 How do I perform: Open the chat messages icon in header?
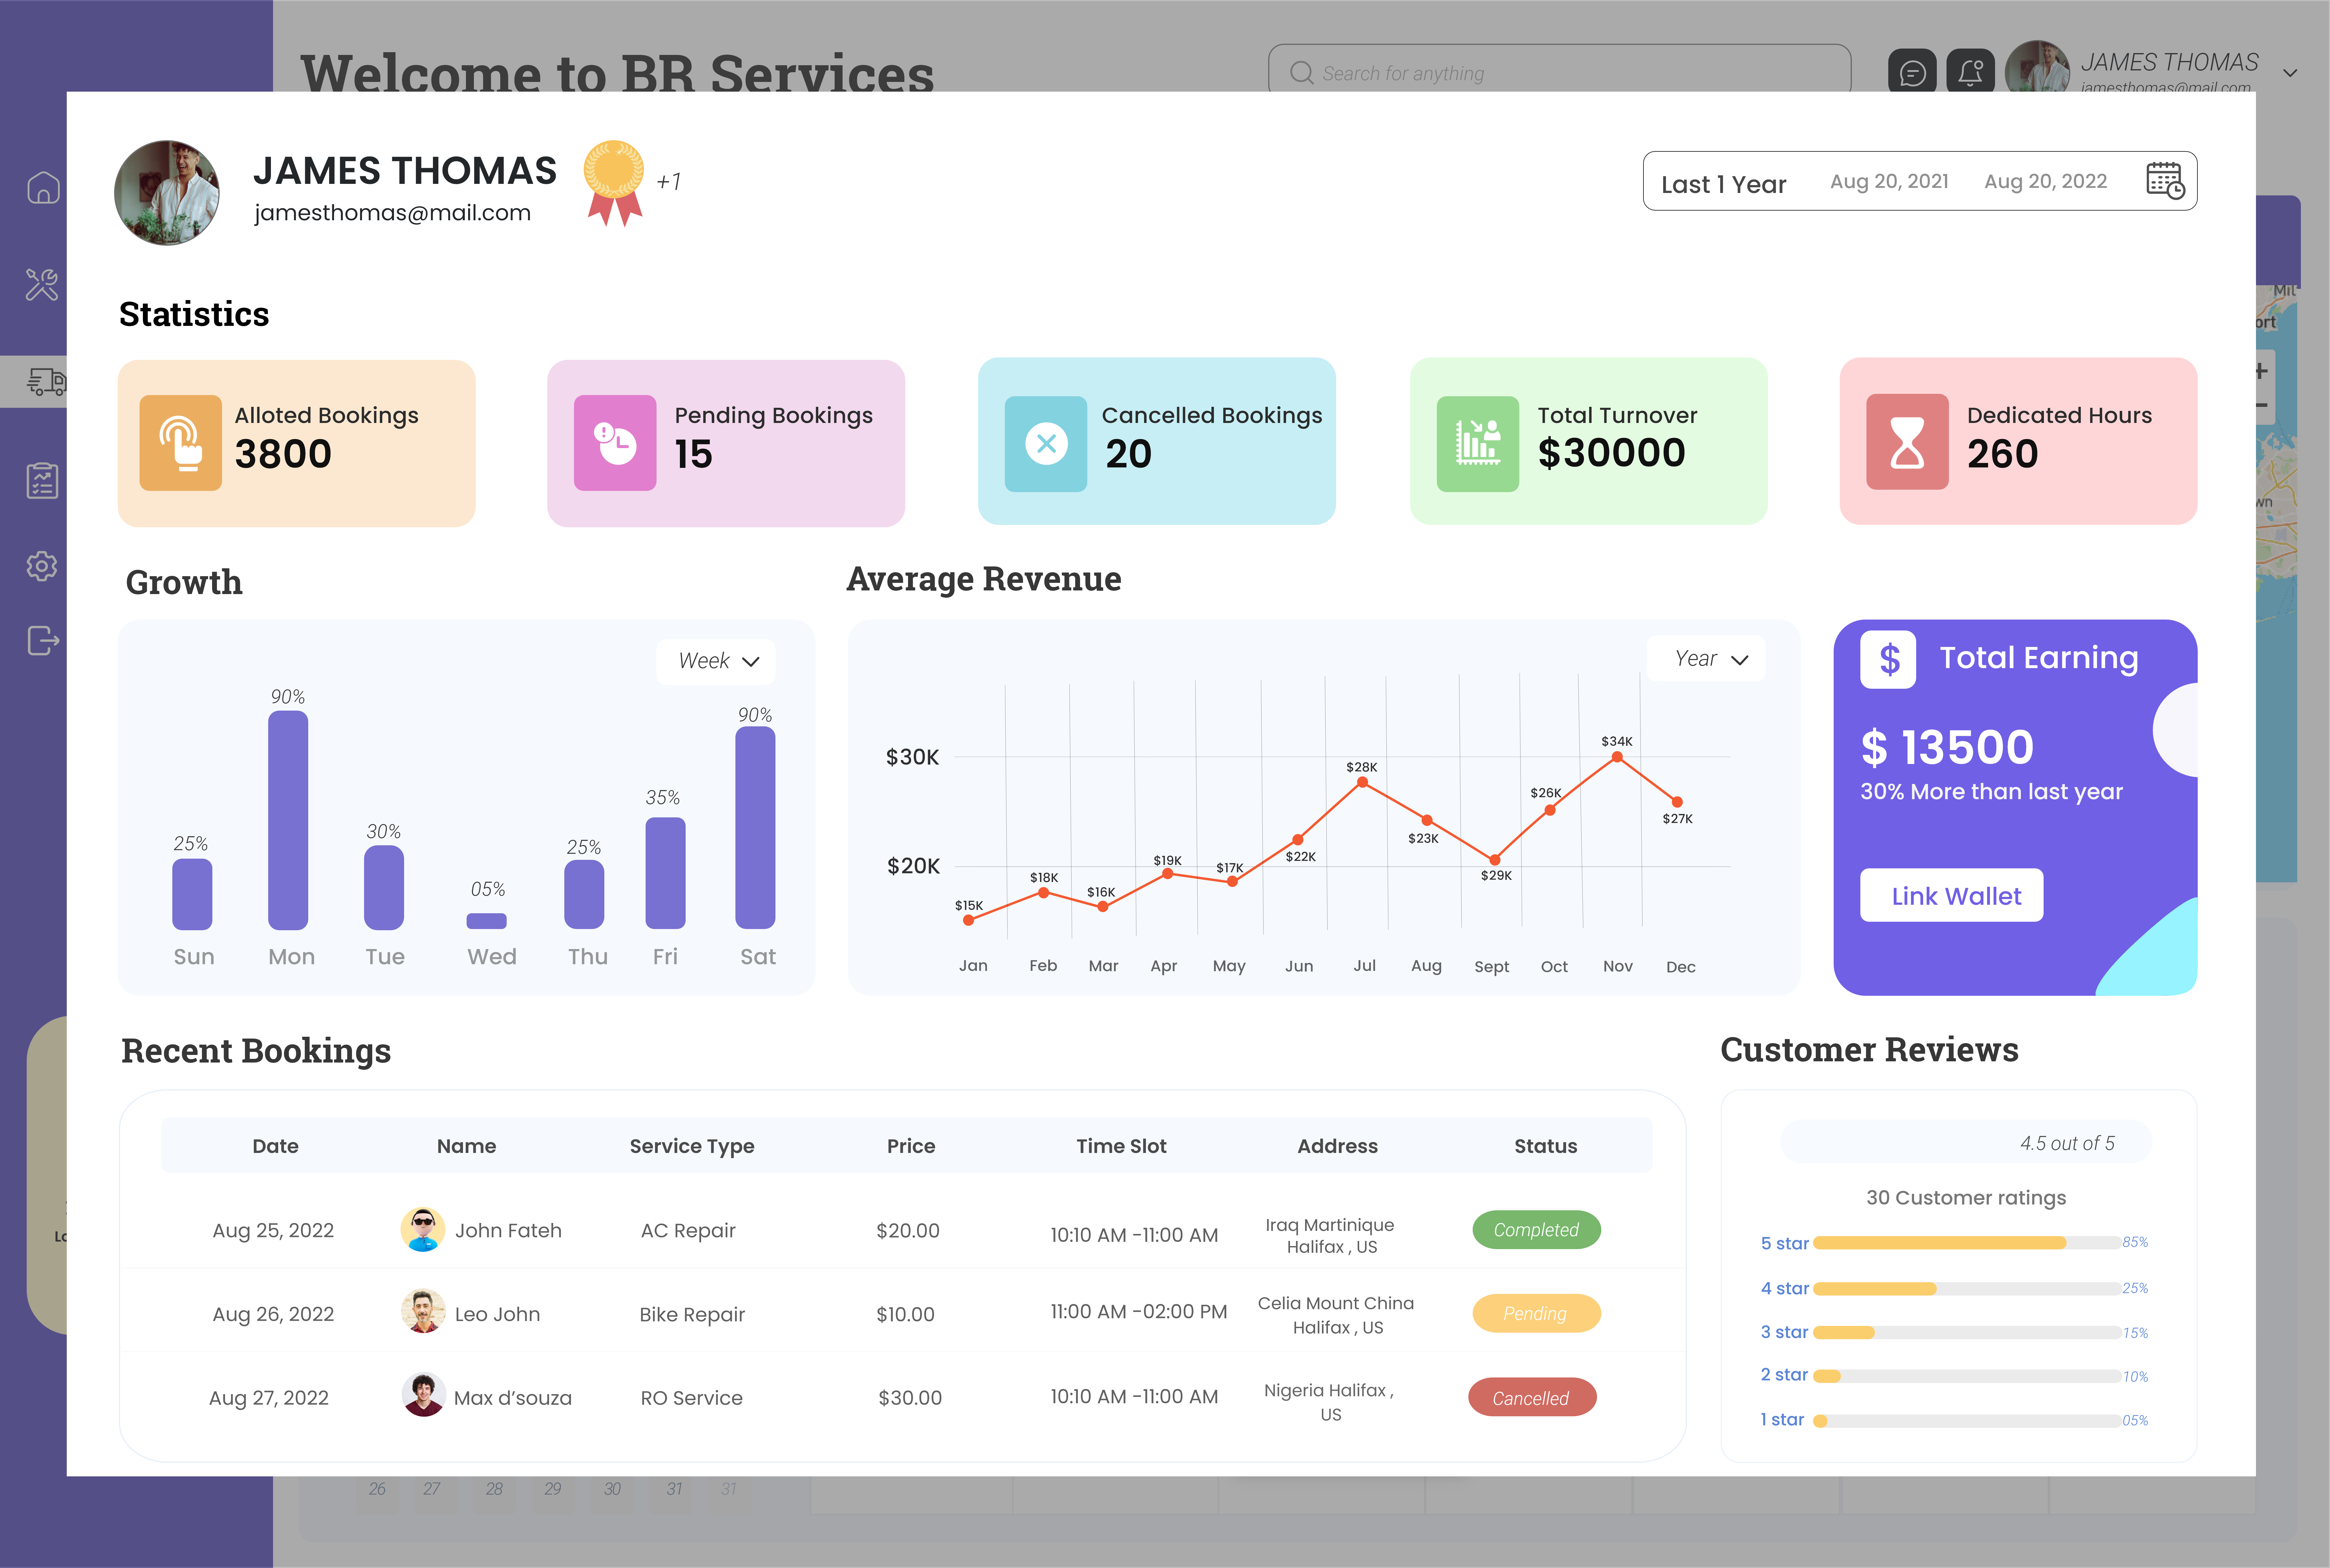click(1912, 73)
